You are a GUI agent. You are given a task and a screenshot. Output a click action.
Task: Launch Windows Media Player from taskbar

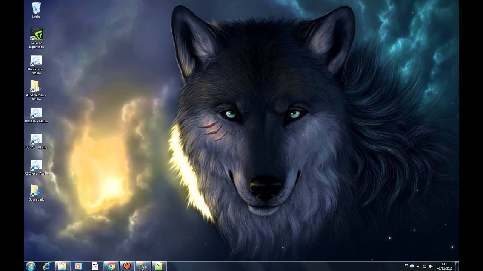pyautogui.click(x=78, y=266)
